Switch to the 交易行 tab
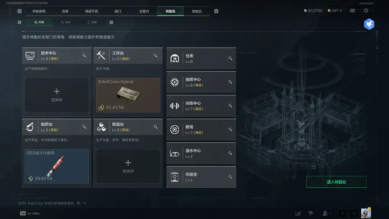 pyautogui.click(x=144, y=11)
